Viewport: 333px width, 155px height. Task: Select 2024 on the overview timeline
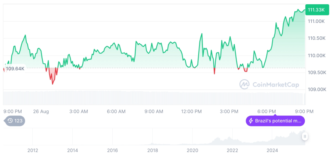click(273, 150)
